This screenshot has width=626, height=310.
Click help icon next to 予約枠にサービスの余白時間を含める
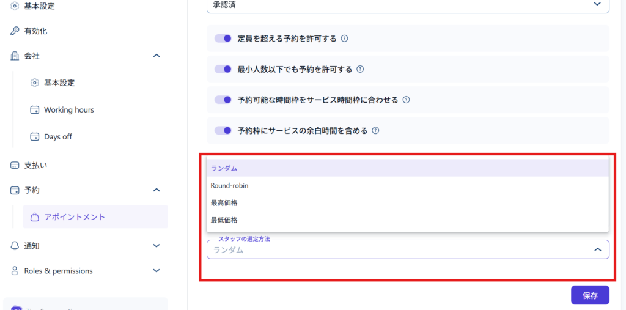pyautogui.click(x=375, y=130)
